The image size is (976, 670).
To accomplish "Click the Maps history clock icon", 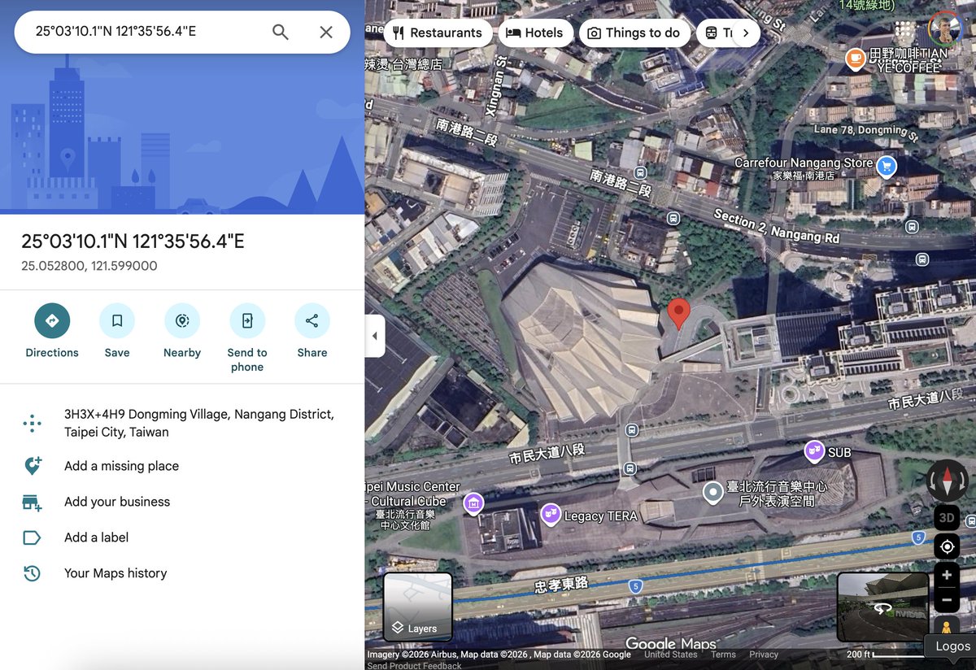I will click(x=32, y=573).
